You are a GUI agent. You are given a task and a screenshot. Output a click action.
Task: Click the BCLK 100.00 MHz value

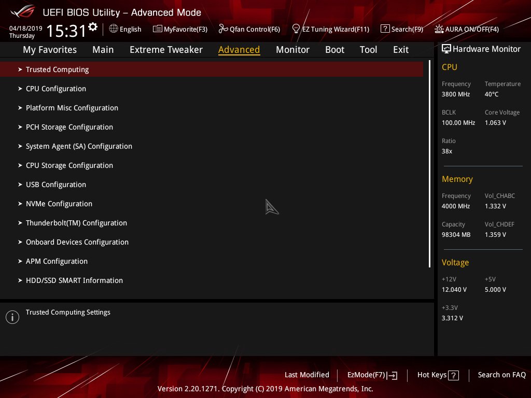[458, 122]
